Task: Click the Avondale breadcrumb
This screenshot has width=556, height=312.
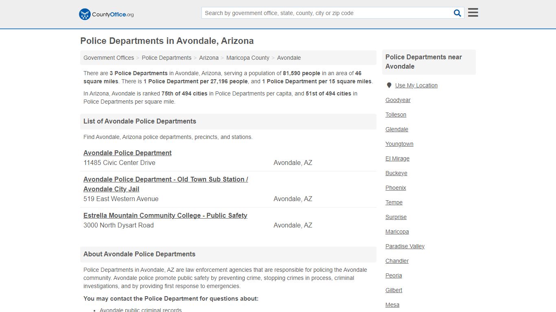Action: [289, 58]
